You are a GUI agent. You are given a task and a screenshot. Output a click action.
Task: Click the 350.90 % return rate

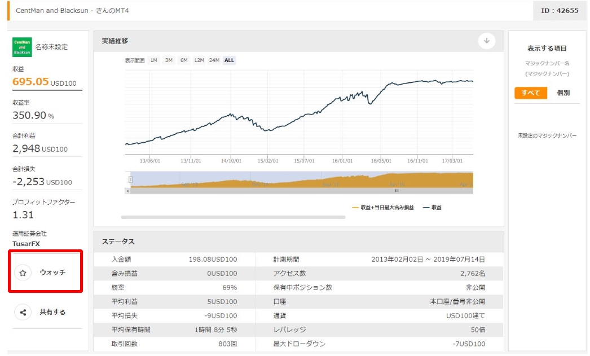coord(33,115)
